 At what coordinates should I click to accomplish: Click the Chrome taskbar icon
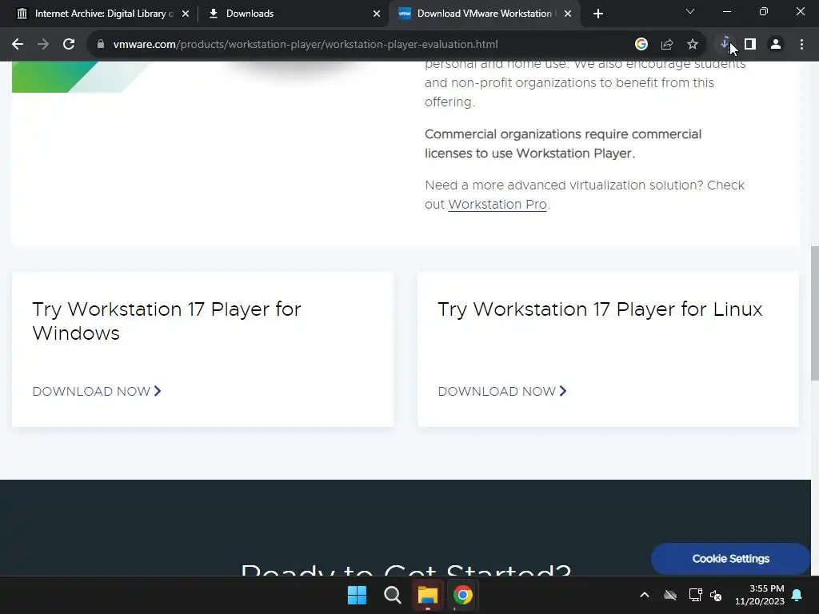tap(463, 595)
